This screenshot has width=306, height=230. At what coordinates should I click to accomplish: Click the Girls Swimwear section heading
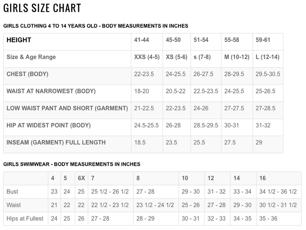[71, 164]
